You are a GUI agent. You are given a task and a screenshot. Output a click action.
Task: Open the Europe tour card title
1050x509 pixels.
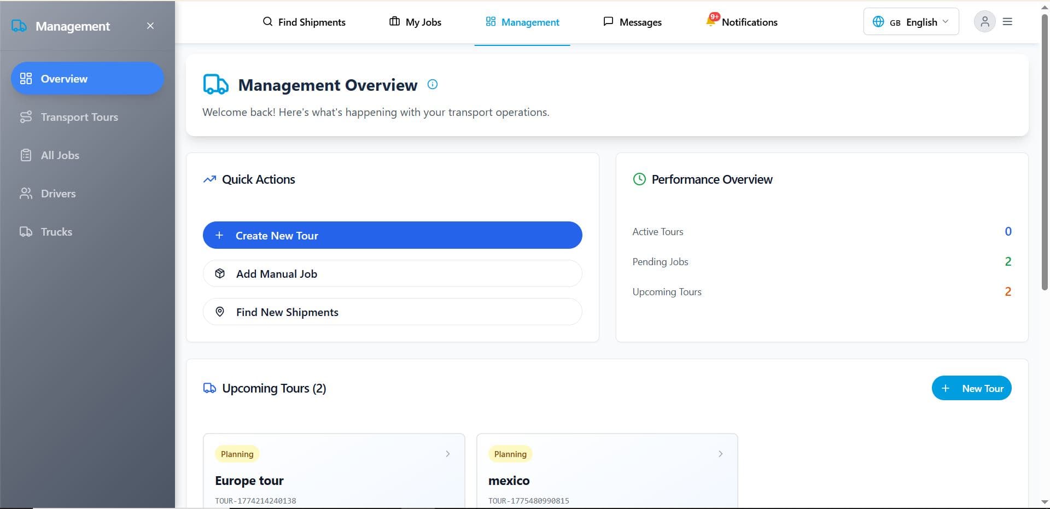pos(249,481)
